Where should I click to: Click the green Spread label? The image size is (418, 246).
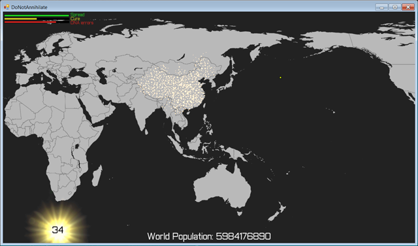click(77, 15)
